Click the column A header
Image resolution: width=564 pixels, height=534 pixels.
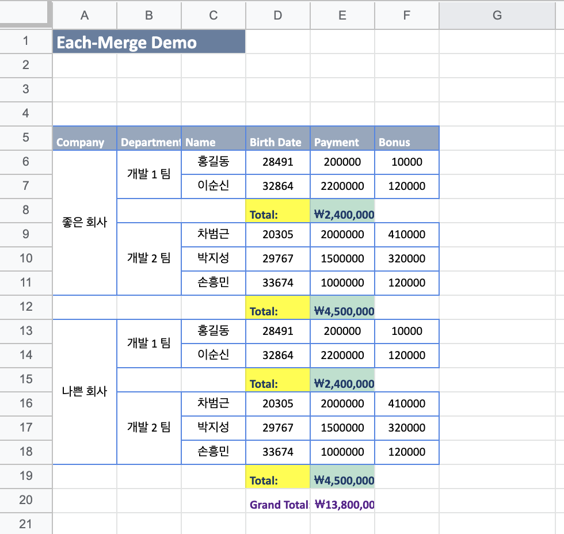pos(84,16)
